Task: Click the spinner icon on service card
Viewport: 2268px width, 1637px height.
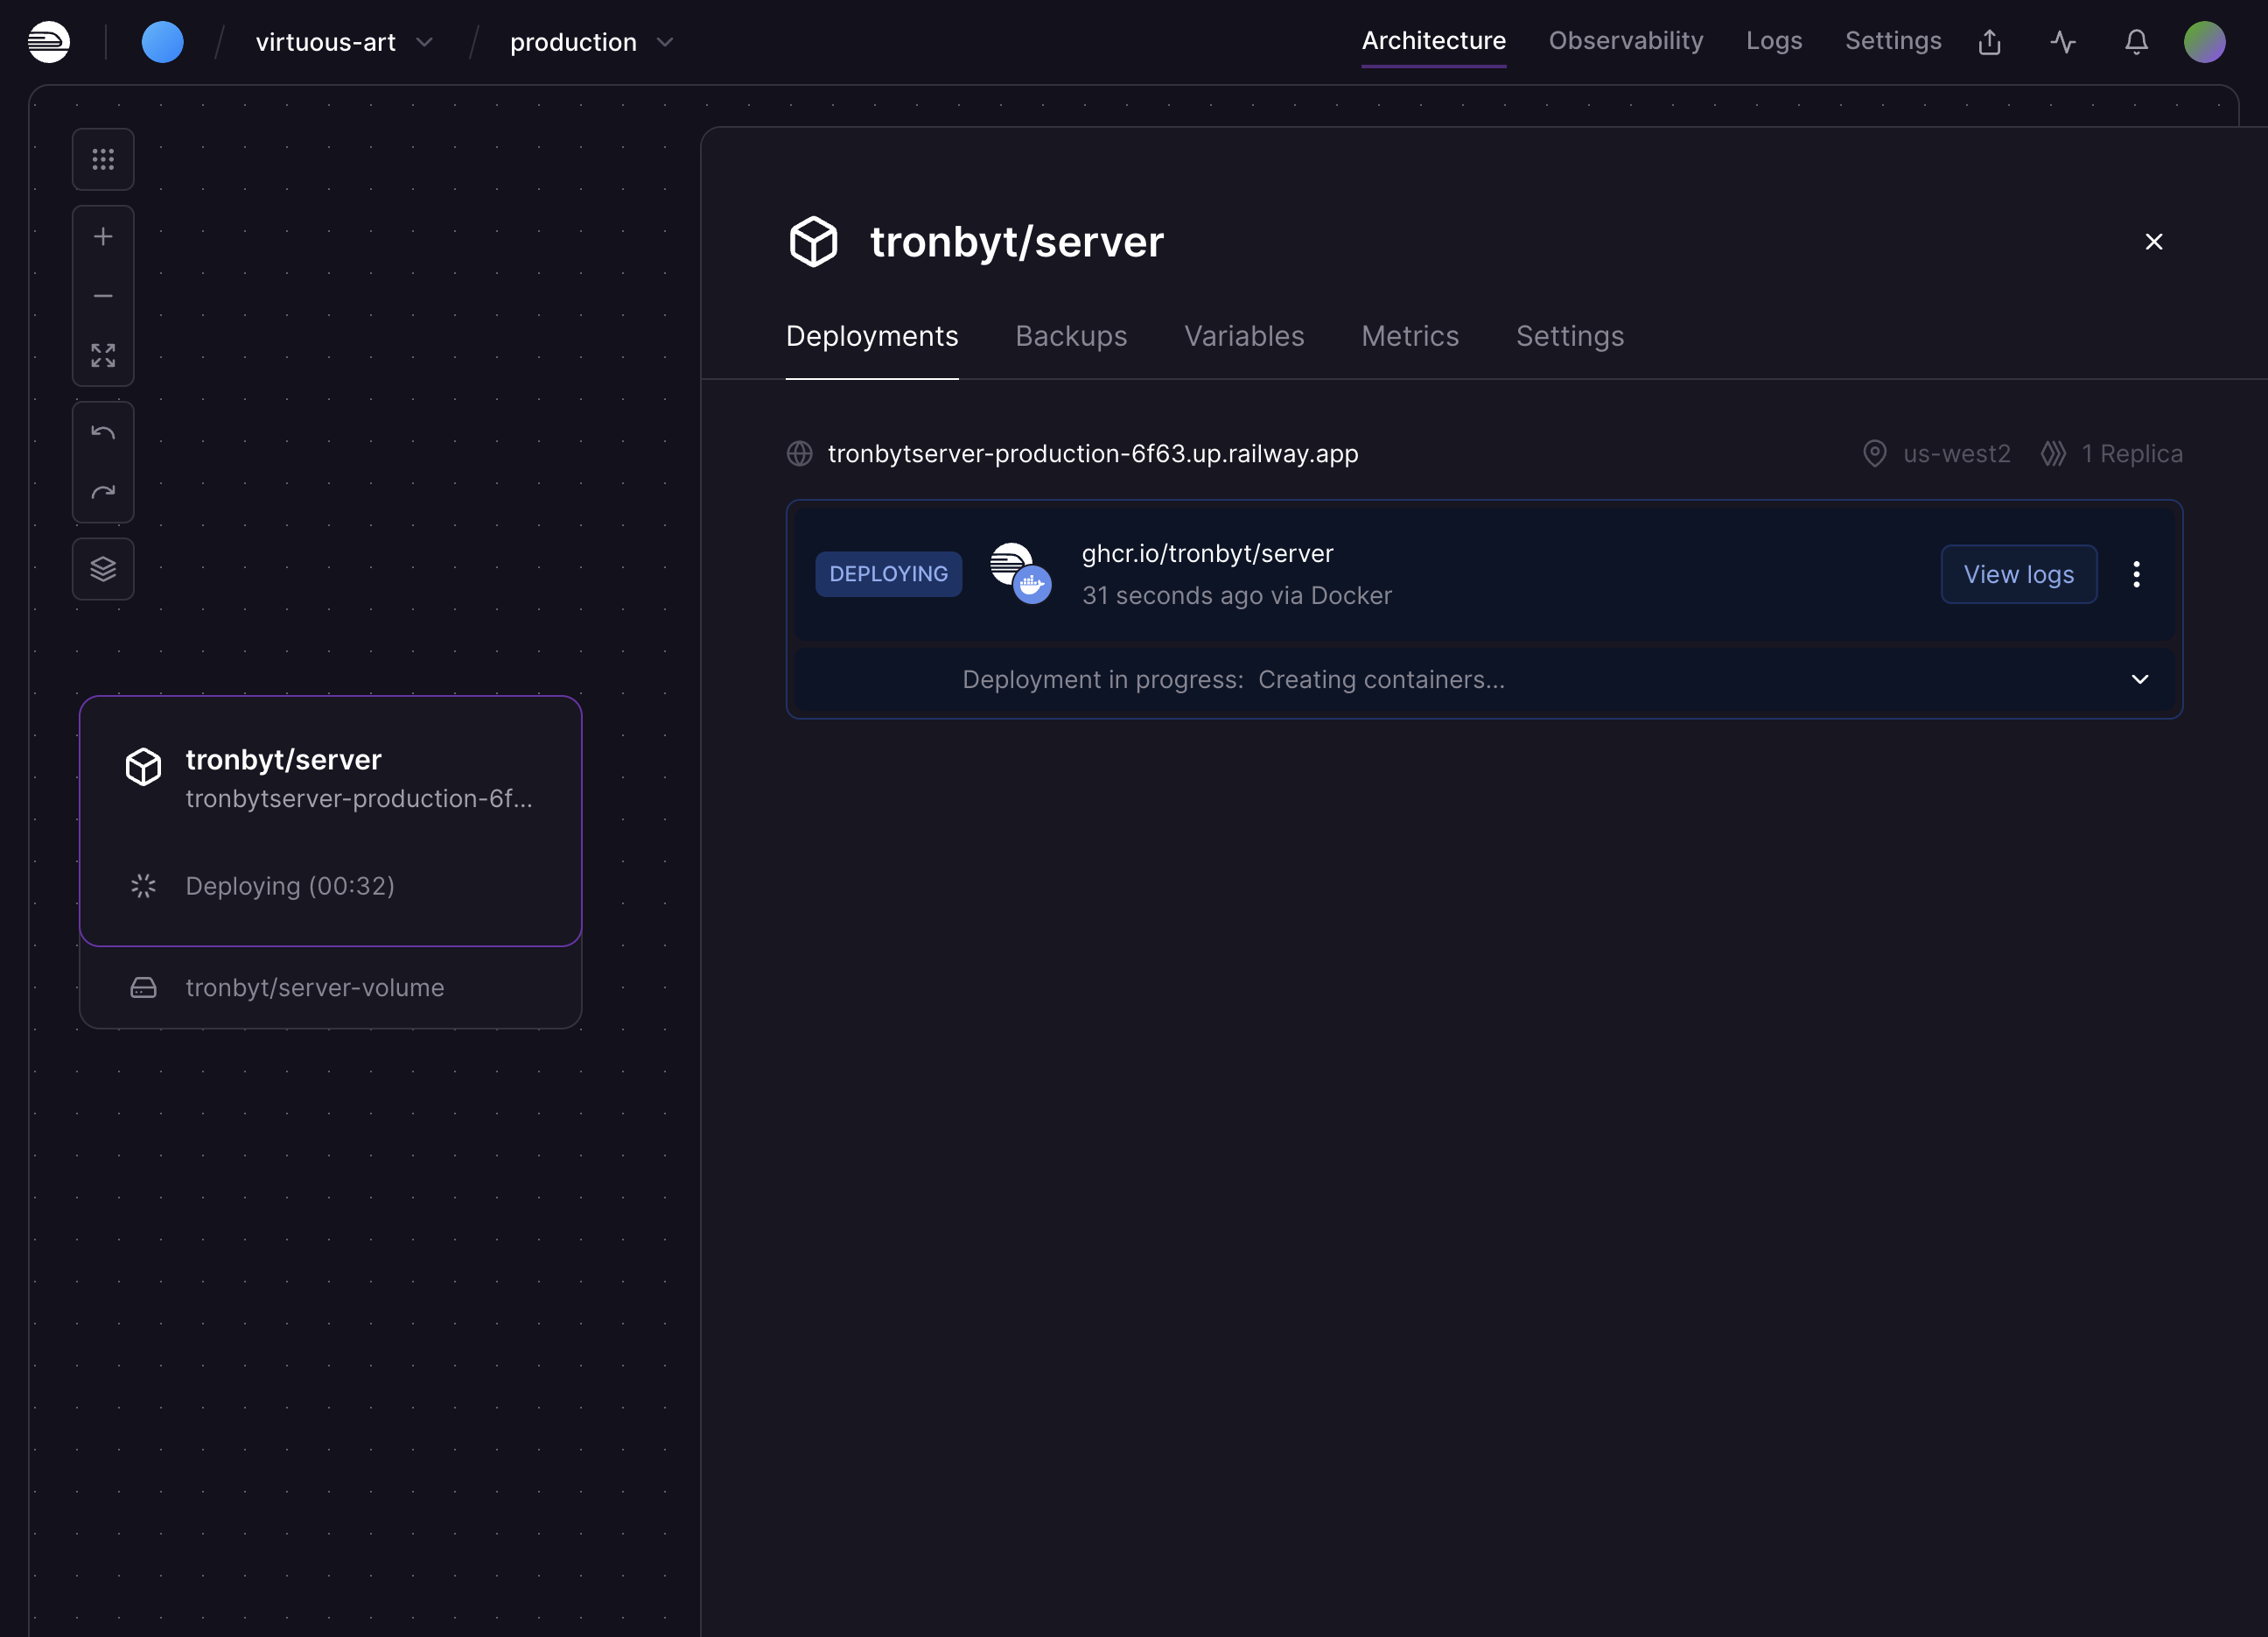Action: [143, 886]
